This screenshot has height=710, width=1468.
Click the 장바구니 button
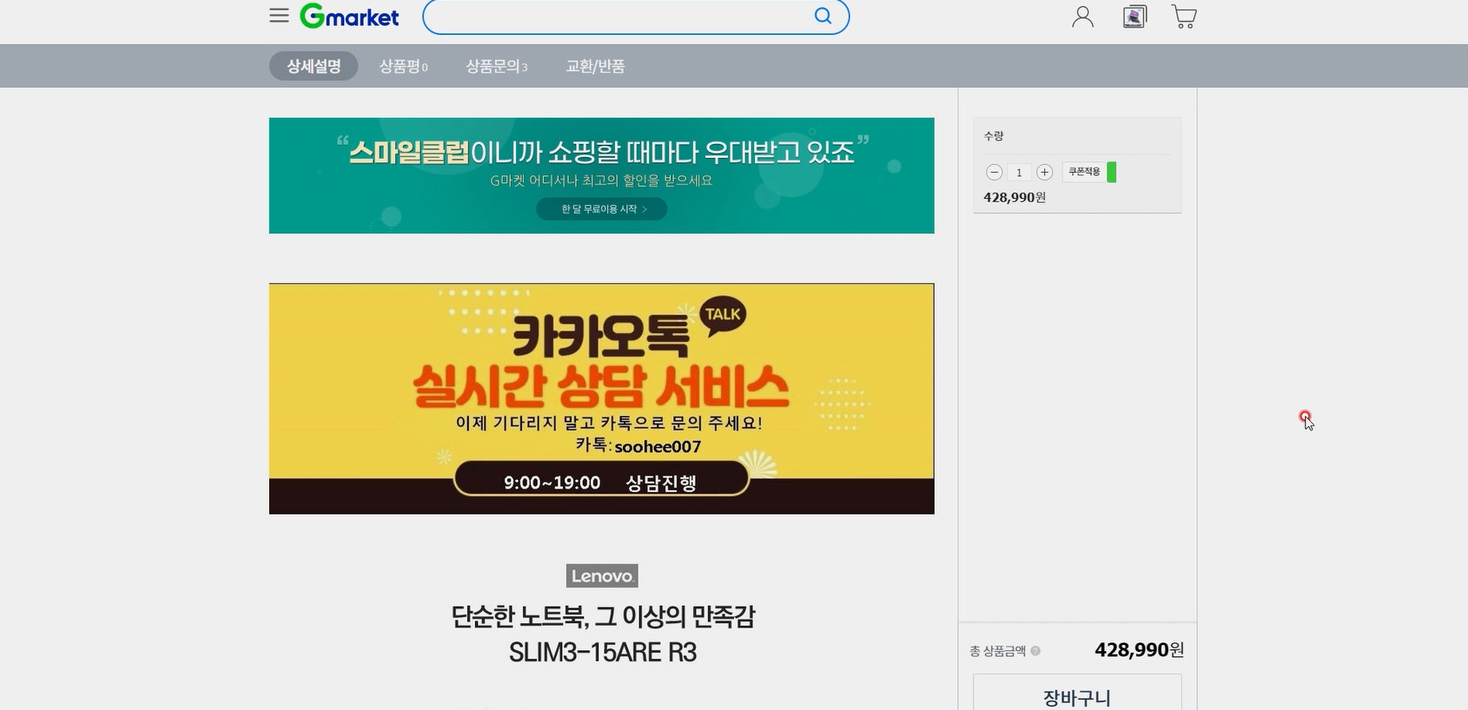[x=1077, y=694]
